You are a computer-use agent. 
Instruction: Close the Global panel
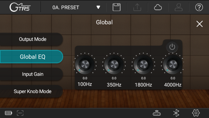(200, 24)
